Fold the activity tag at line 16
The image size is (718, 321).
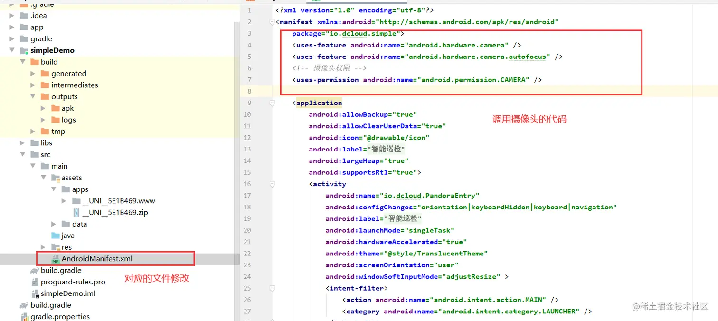[x=272, y=184]
